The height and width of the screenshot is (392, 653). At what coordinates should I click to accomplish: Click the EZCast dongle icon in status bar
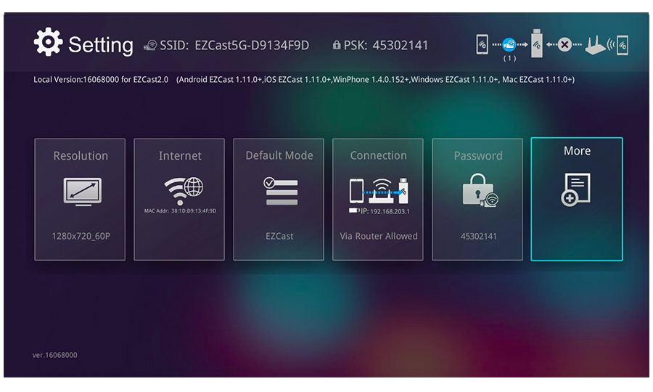point(537,44)
